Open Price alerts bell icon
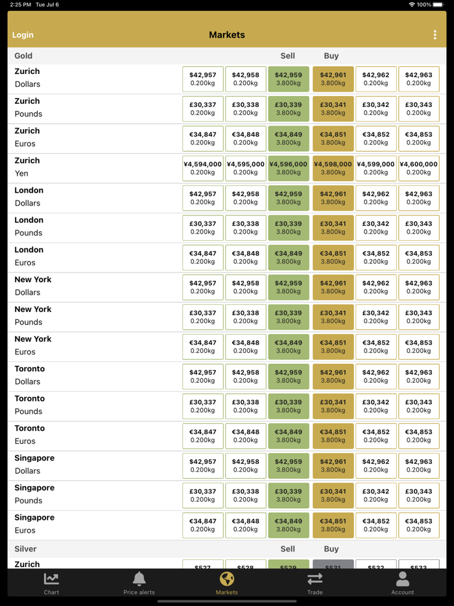The image size is (454, 606). pyautogui.click(x=139, y=579)
